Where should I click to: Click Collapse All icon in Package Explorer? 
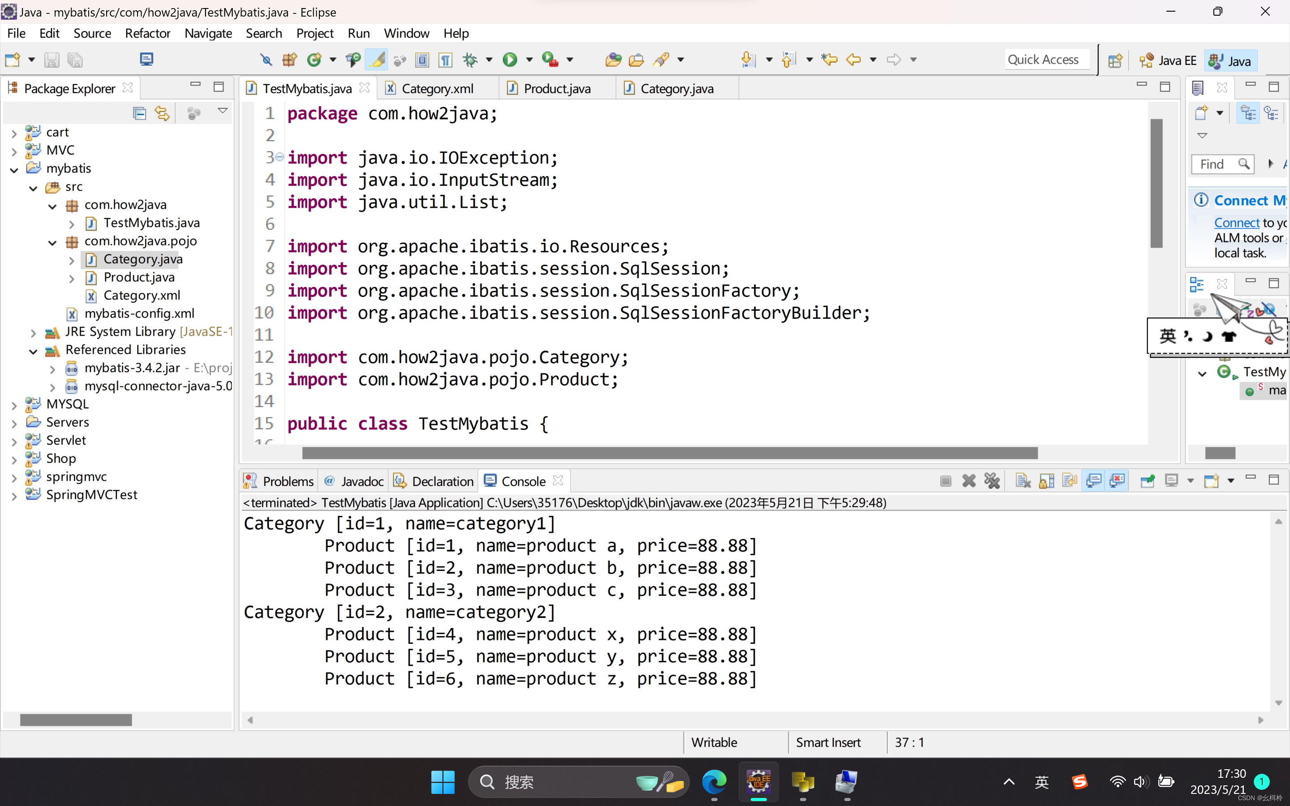coord(139,112)
